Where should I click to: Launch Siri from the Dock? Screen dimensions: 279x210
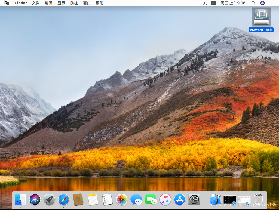[x=35, y=199]
